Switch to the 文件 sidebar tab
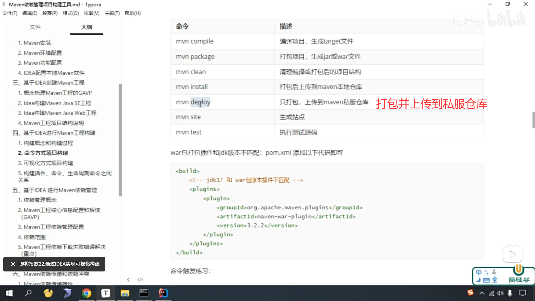This screenshot has height=301, width=535. point(35,27)
